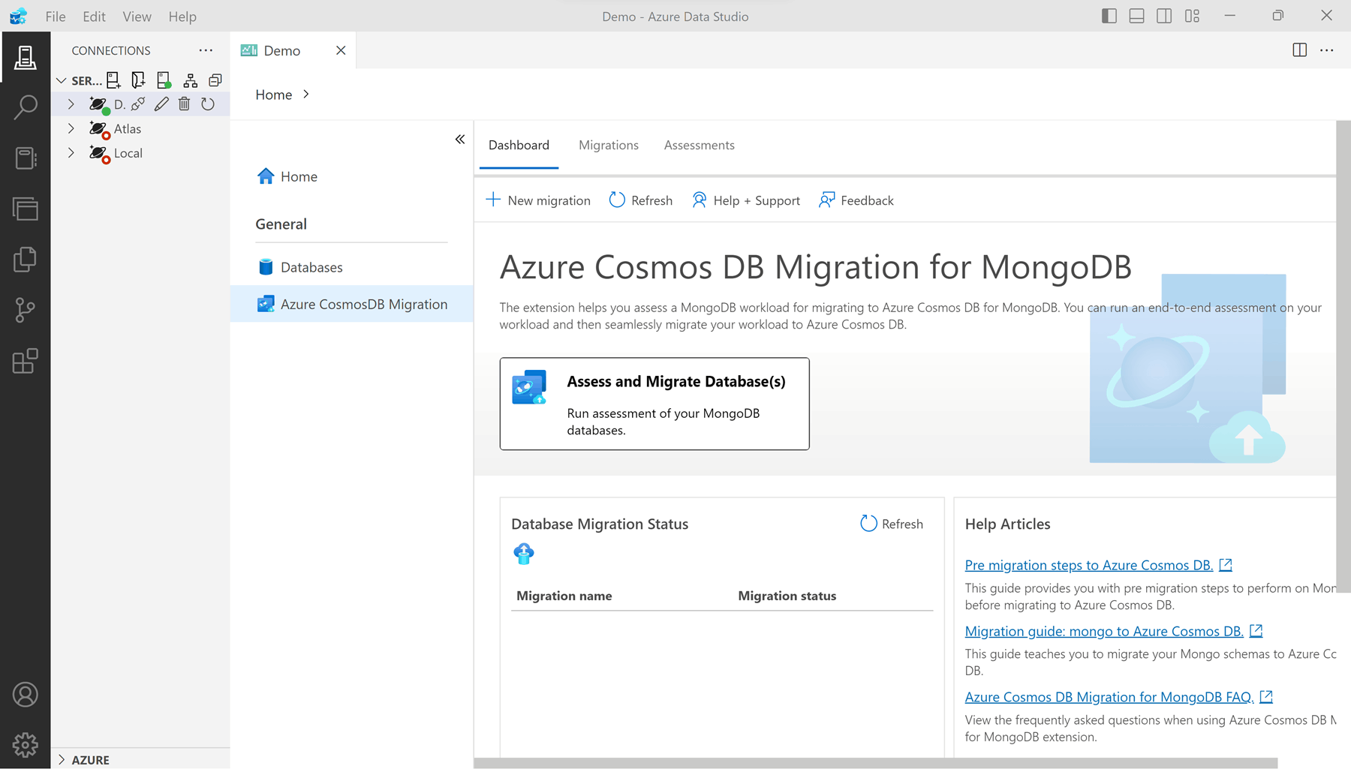Edit the 'D.' connection with pencil icon
The image size is (1351, 769).
161,104
